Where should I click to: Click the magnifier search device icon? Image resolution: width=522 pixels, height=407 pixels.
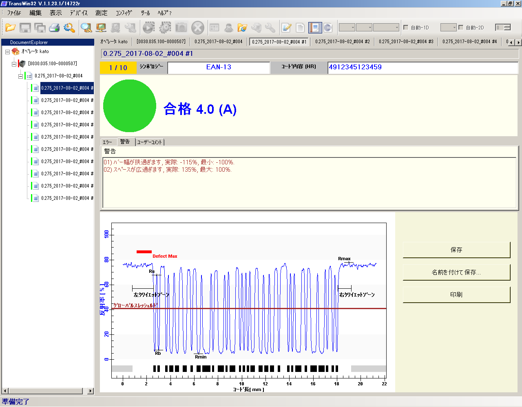click(86, 28)
